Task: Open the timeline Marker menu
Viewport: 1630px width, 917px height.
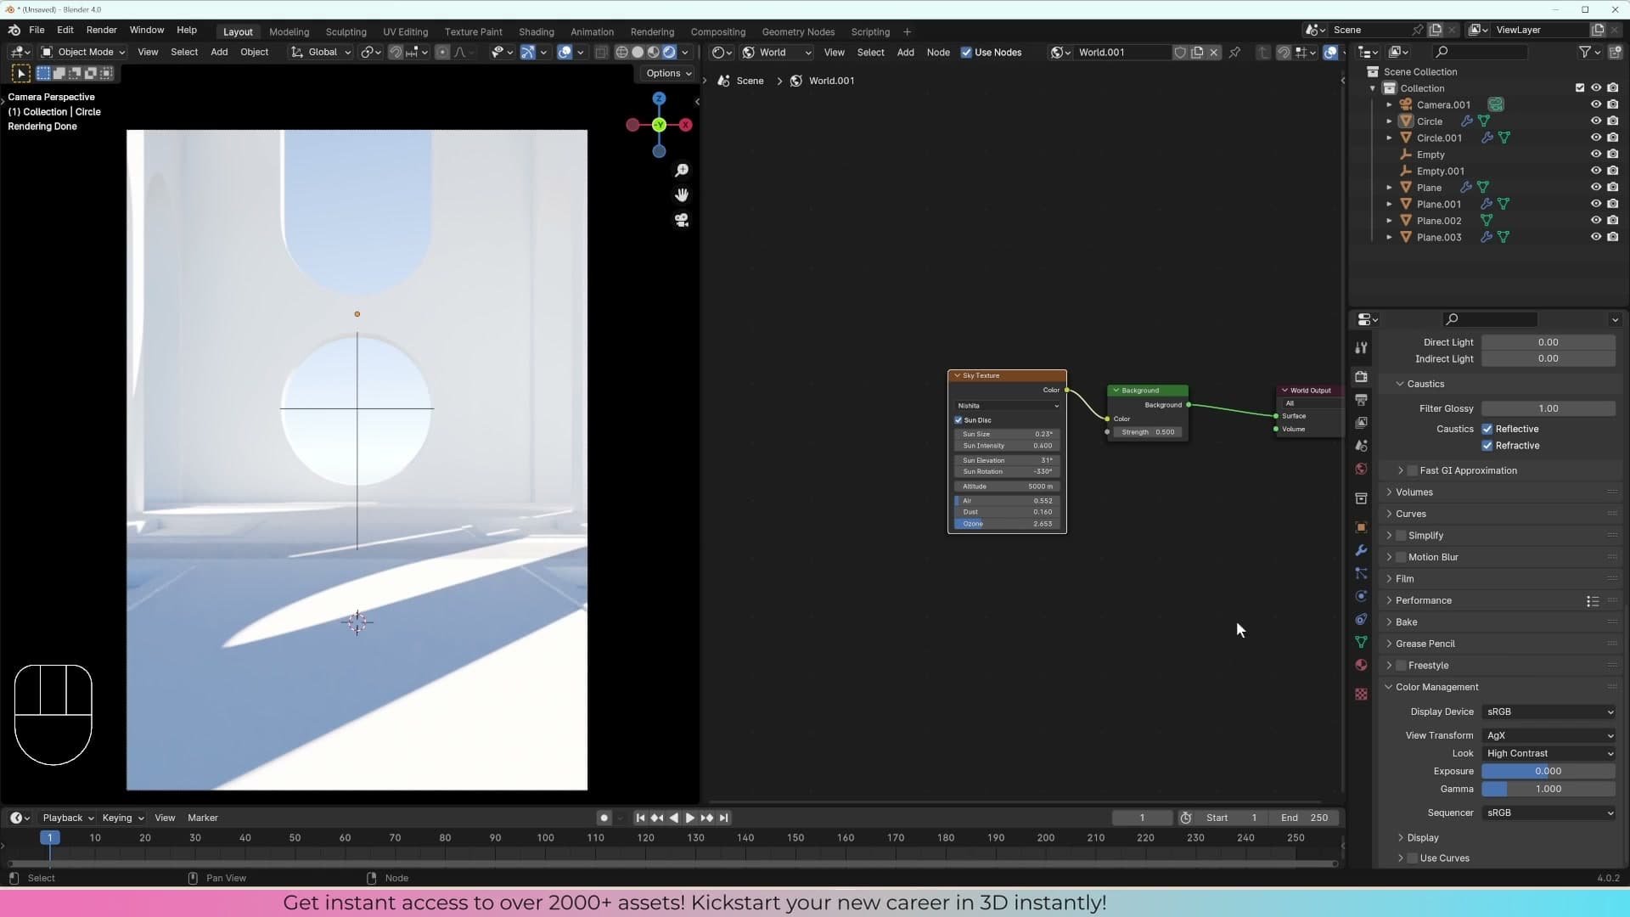Action: click(203, 818)
